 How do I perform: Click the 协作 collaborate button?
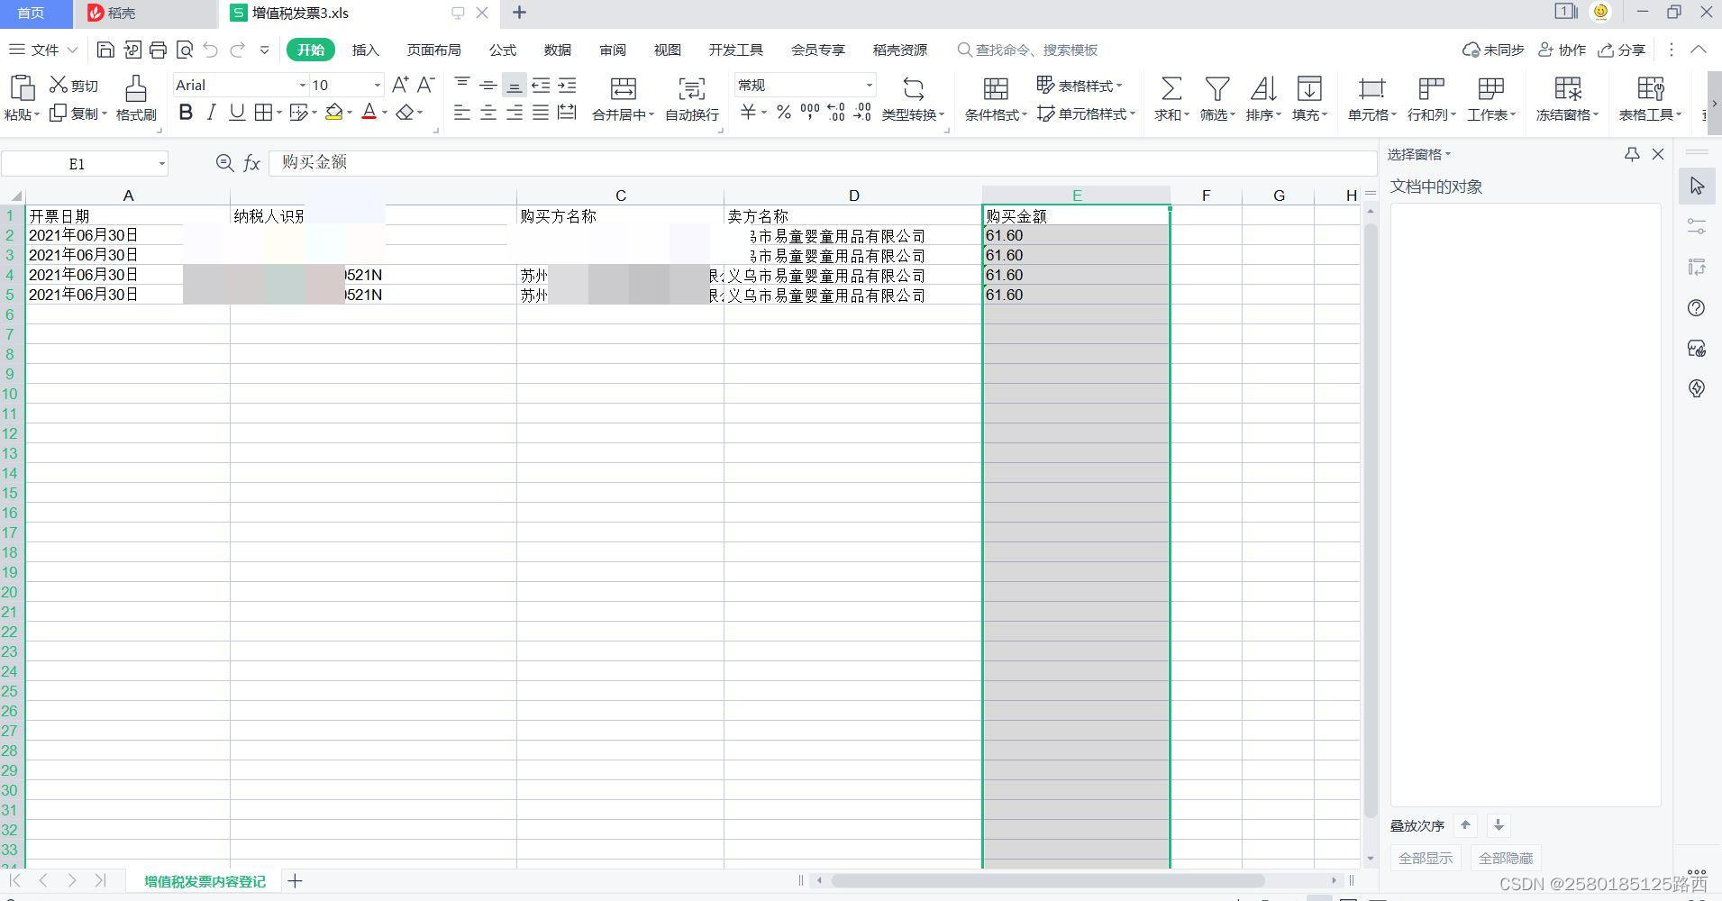[1562, 50]
